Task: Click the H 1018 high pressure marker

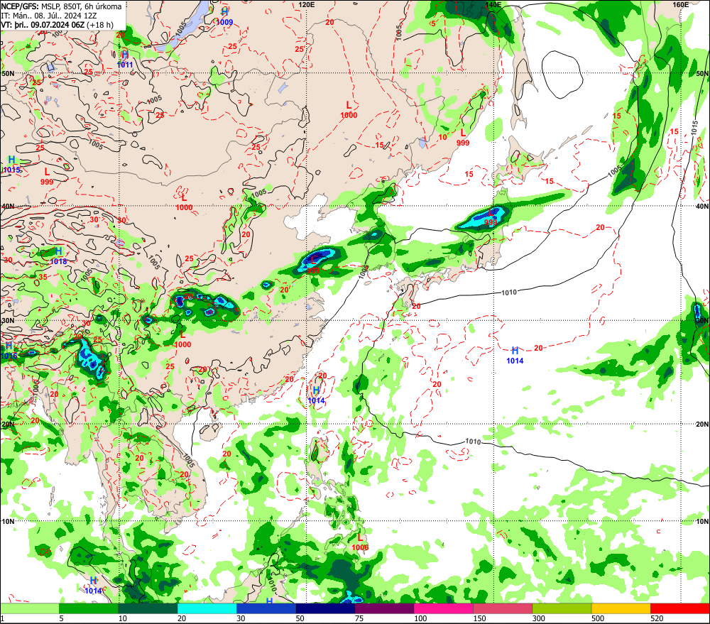Action: click(x=58, y=256)
